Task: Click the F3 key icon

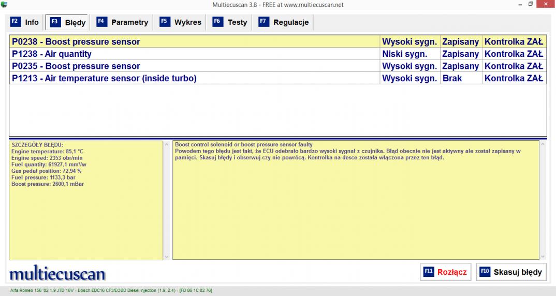Action: (55, 22)
